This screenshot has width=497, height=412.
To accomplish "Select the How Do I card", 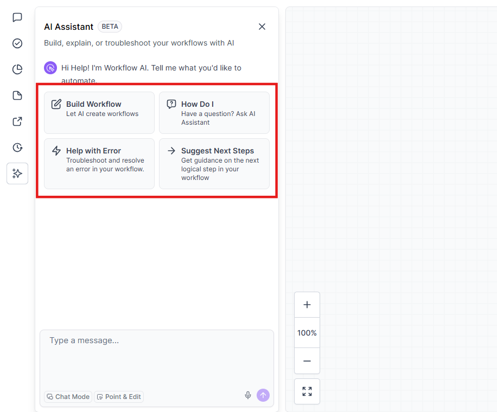I will (x=214, y=113).
